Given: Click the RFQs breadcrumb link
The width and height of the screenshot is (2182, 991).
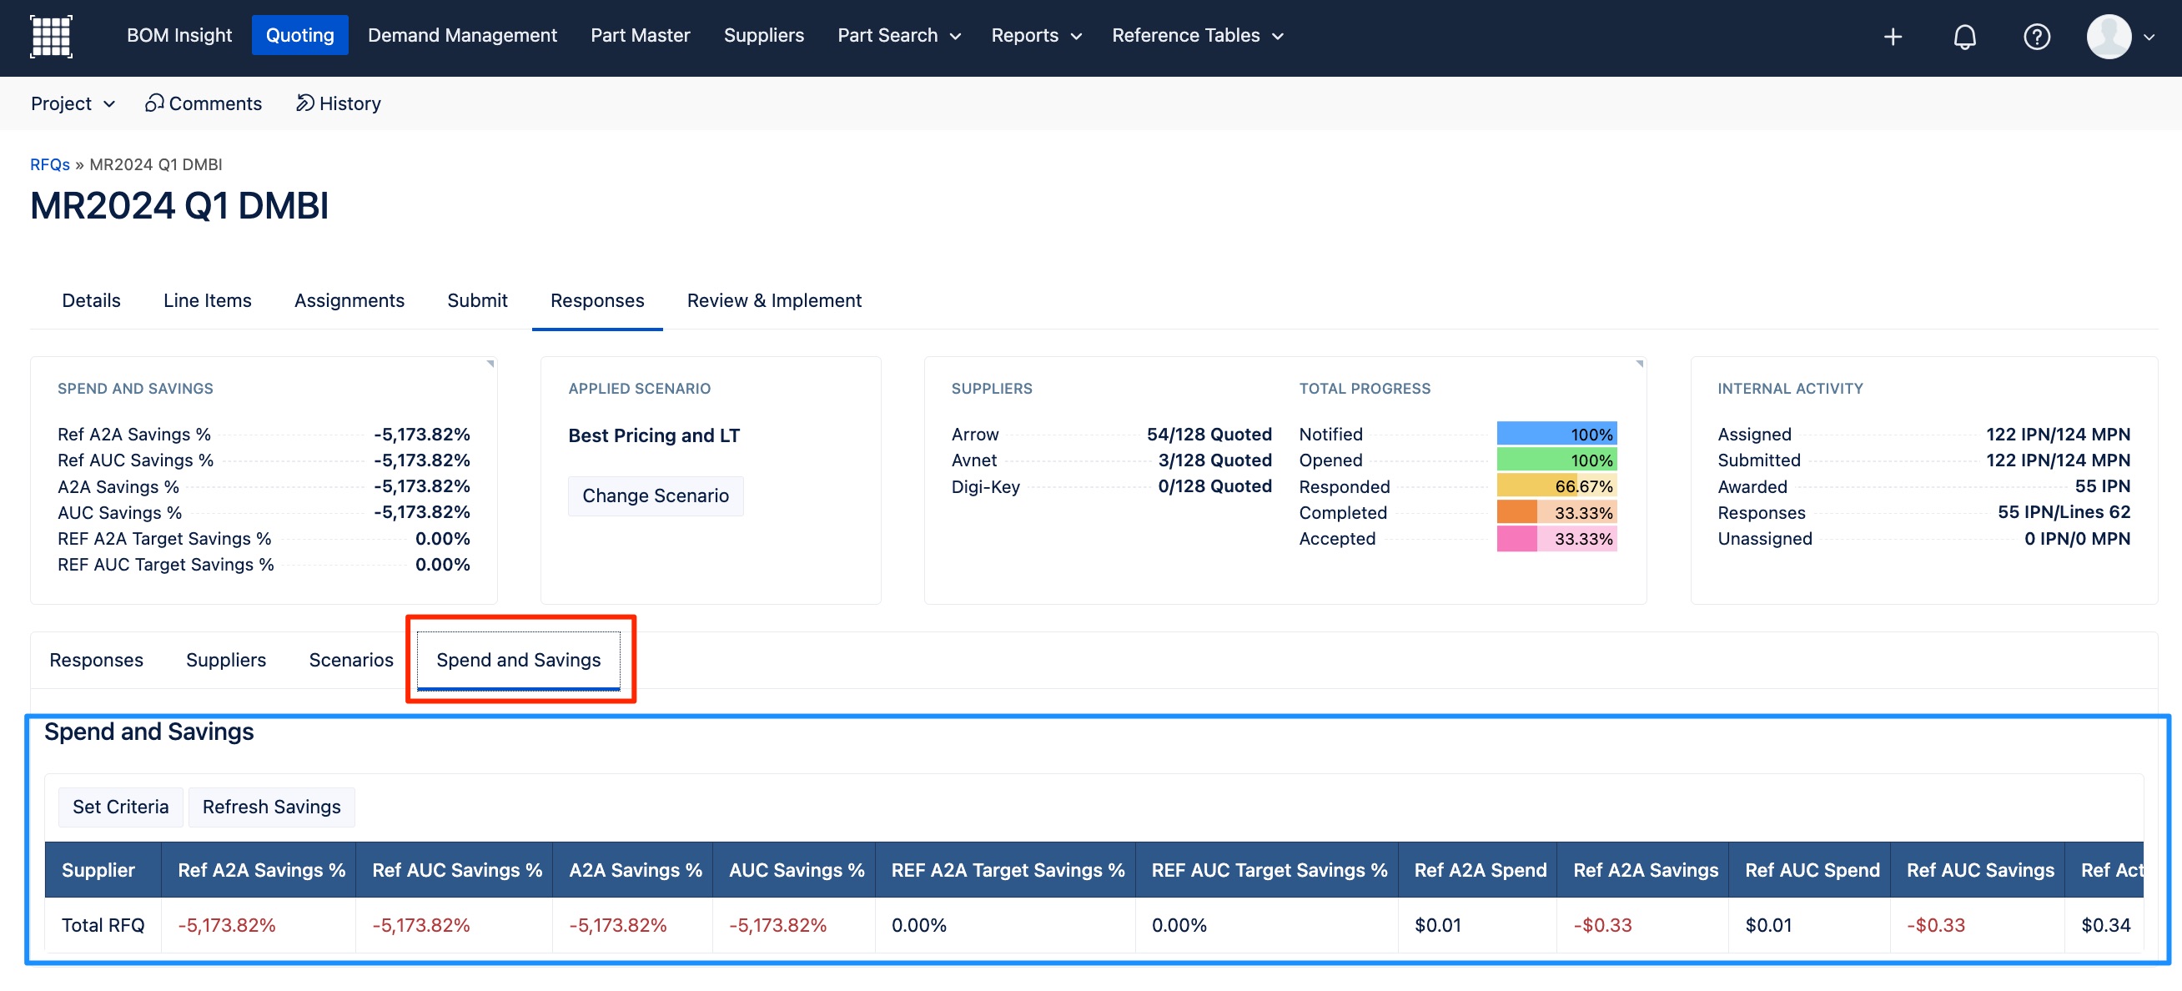Looking at the screenshot, I should pos(50,164).
